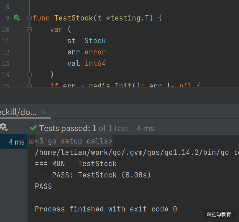
Task: Click the folded go setup calls text
Action: (x=73, y=141)
